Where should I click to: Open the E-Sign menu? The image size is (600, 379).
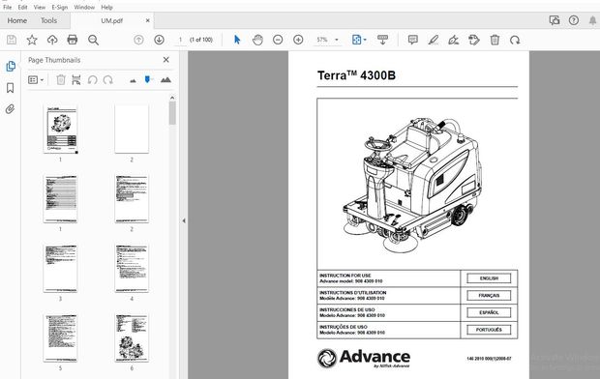[x=60, y=7]
